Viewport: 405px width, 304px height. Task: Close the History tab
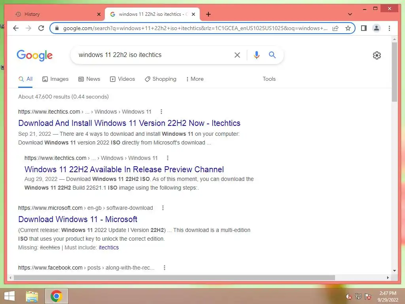(x=98, y=14)
